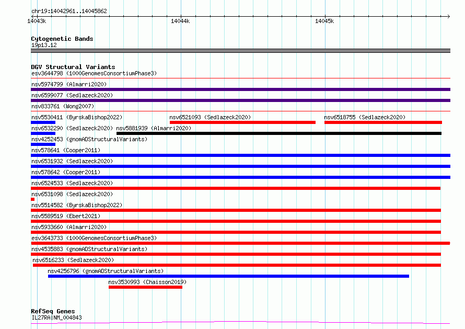
Task: Click the red bar under nsv3530993
Action: point(145,287)
